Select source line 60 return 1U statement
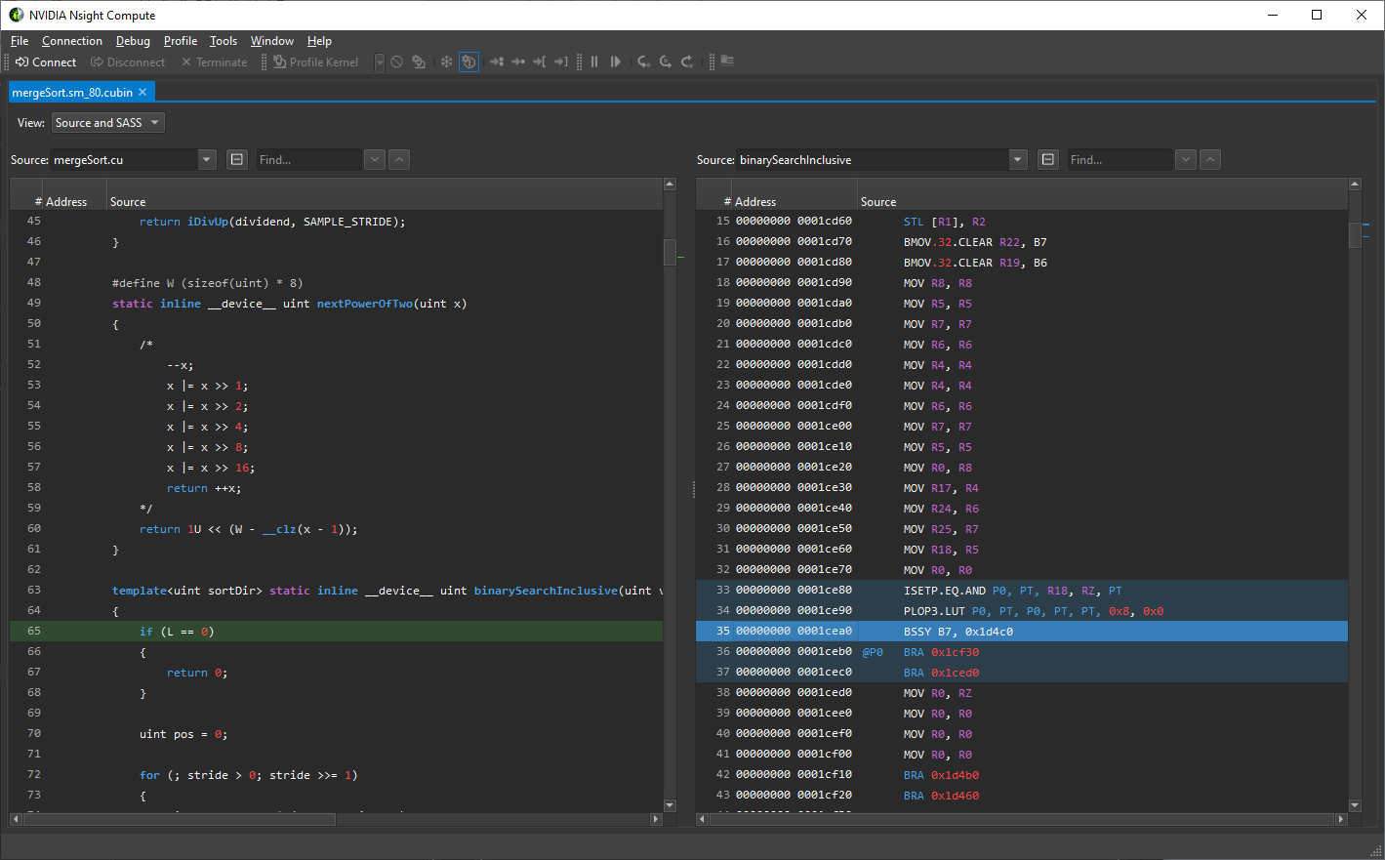 coord(336,529)
